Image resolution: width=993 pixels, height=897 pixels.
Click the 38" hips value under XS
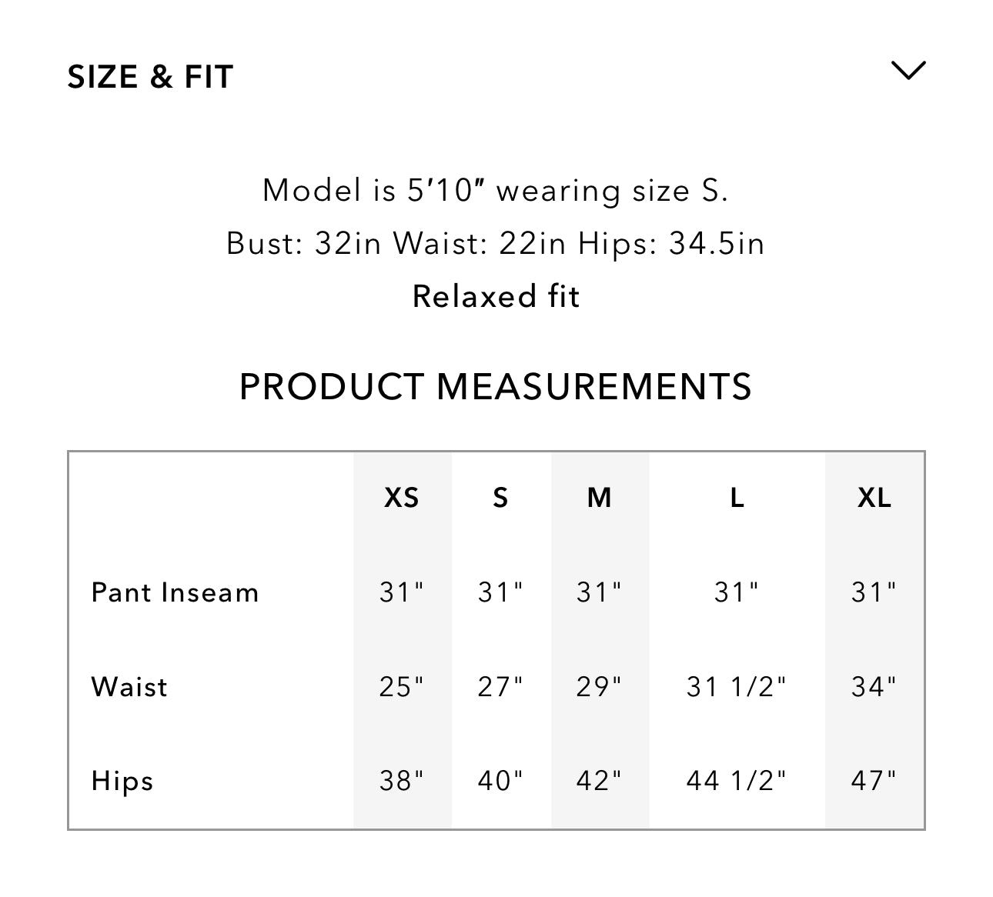coord(403,779)
